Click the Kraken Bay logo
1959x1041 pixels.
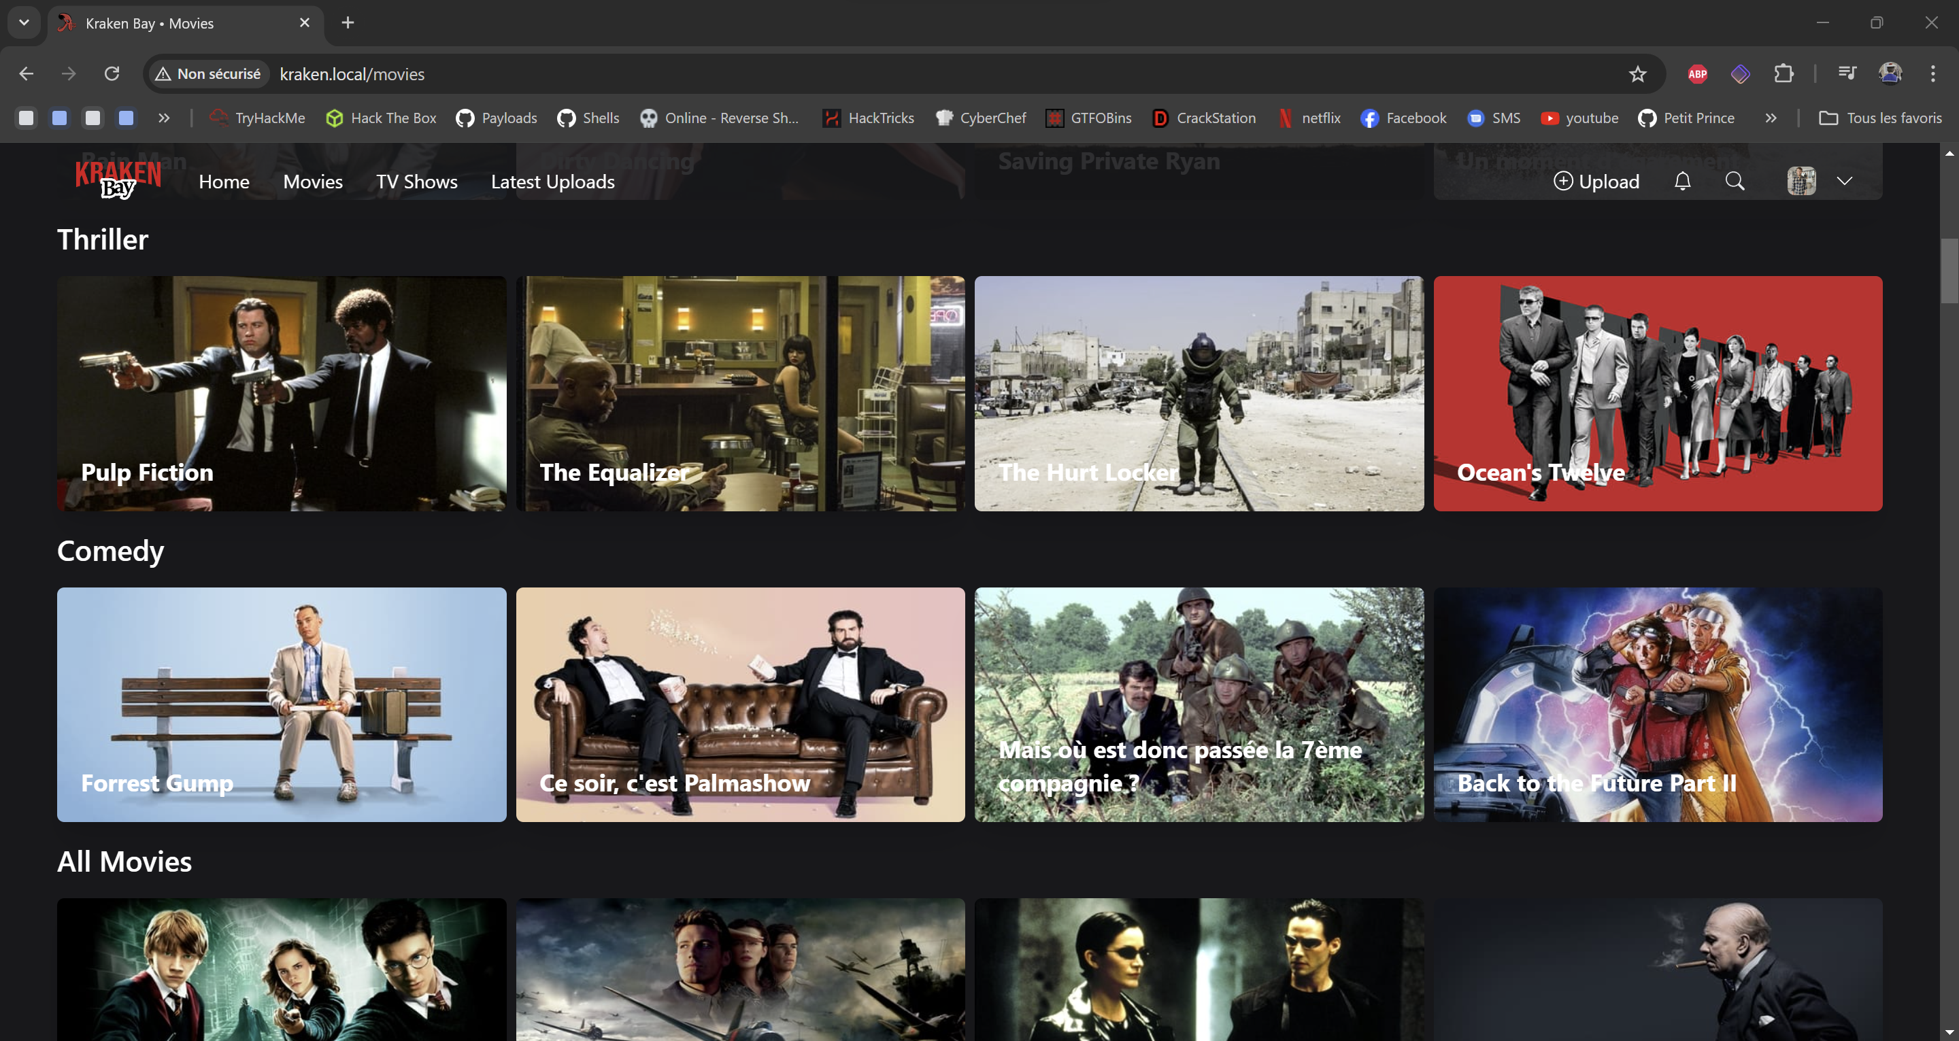click(118, 179)
